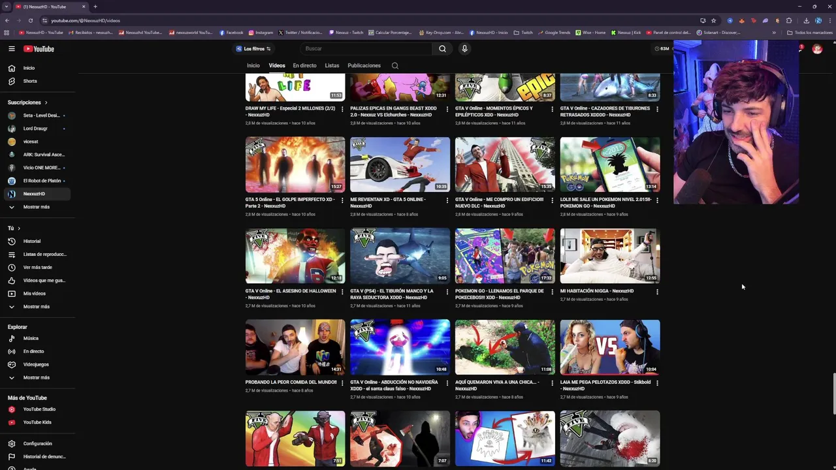Switch to the Listas channel tab
Image resolution: width=836 pixels, height=470 pixels.
pyautogui.click(x=332, y=65)
